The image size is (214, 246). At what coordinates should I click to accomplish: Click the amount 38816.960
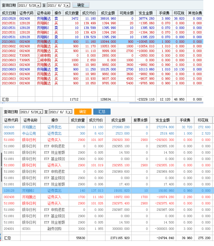coord(108,18)
